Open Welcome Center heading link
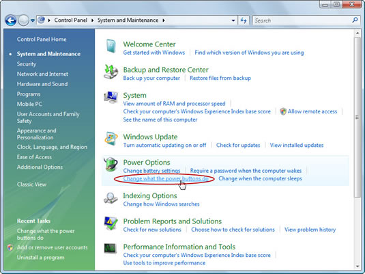The height and width of the screenshot is (274, 365). tap(149, 44)
